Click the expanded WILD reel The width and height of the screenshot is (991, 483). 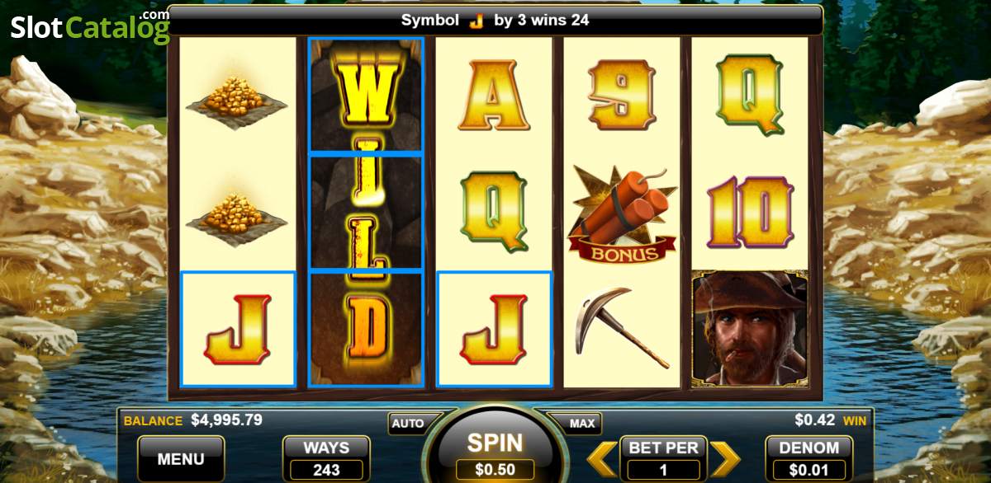click(x=366, y=212)
